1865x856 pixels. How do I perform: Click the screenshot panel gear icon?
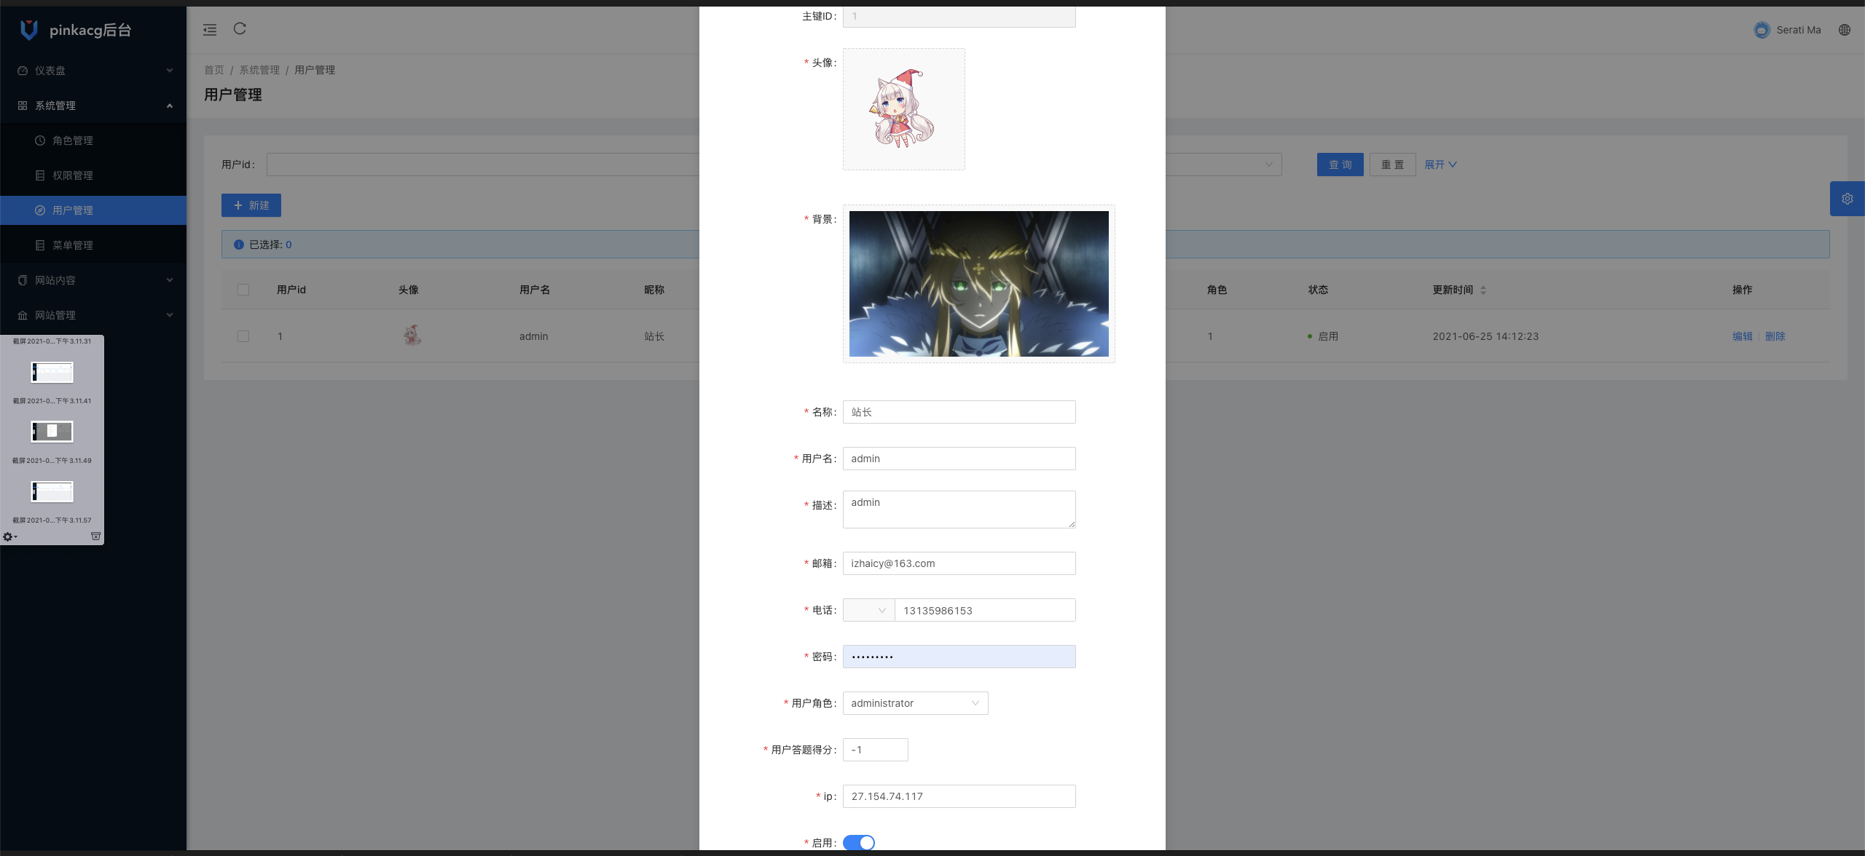point(8,536)
